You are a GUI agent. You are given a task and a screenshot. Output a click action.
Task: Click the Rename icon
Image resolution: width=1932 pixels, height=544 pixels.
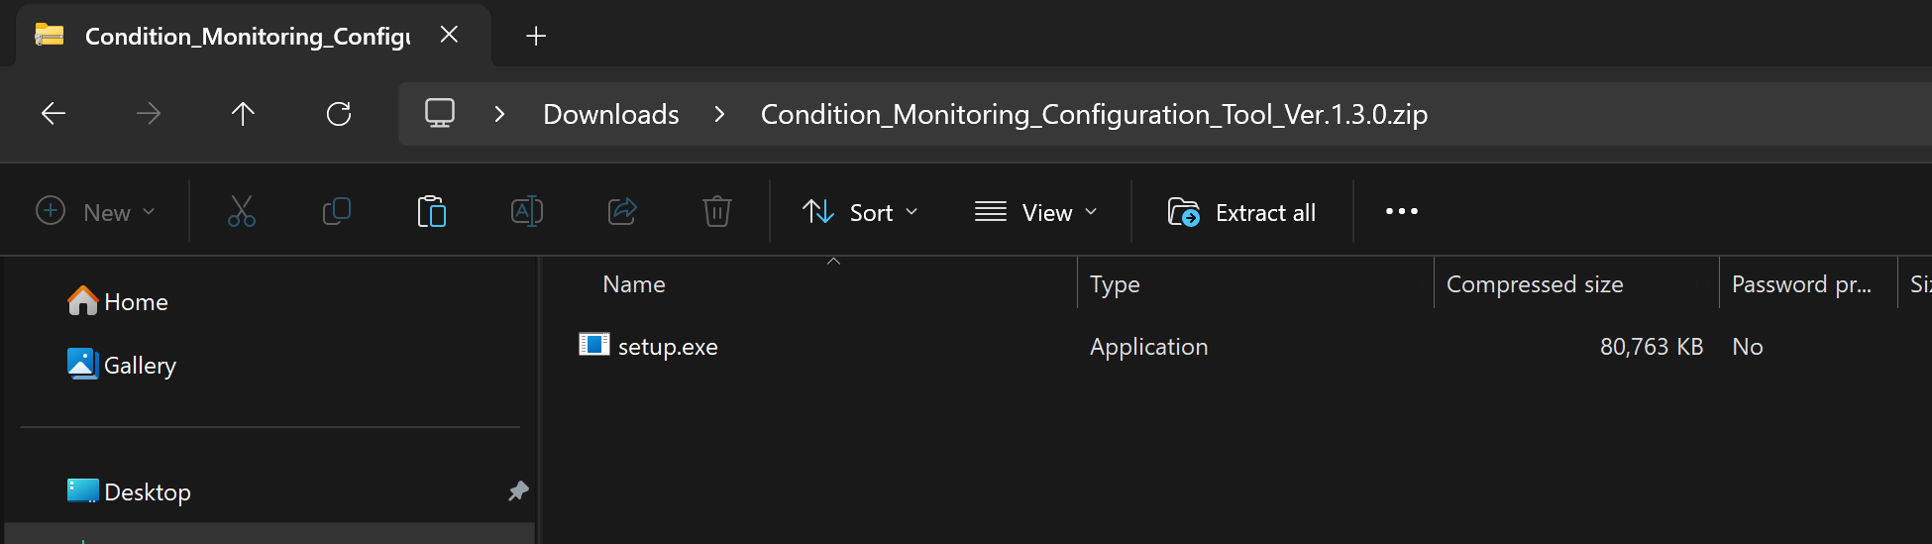click(527, 211)
